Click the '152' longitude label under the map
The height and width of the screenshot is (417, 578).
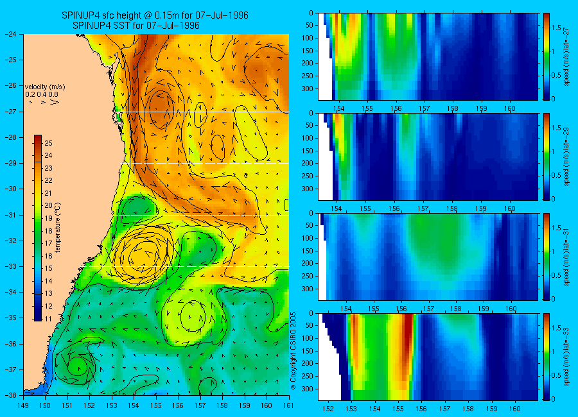pyautogui.click(x=89, y=405)
